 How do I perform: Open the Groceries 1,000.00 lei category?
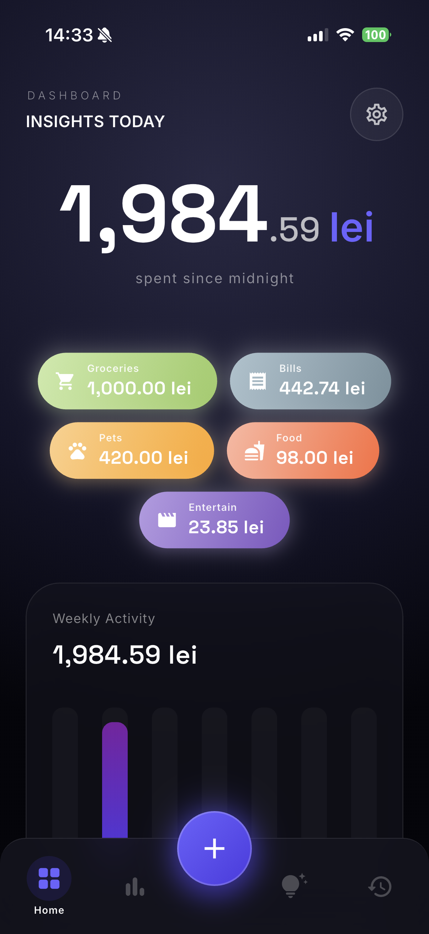[x=127, y=381]
